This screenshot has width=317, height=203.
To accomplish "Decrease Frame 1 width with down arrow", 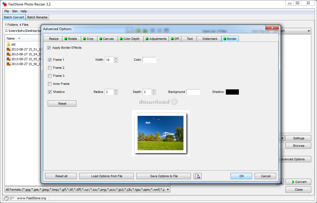I will pyautogui.click(x=116, y=61).
